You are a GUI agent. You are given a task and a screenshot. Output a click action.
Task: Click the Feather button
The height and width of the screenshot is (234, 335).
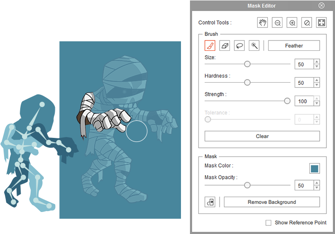tap(294, 46)
